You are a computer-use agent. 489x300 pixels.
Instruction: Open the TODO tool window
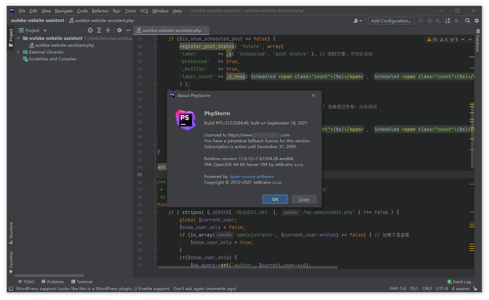(x=26, y=281)
